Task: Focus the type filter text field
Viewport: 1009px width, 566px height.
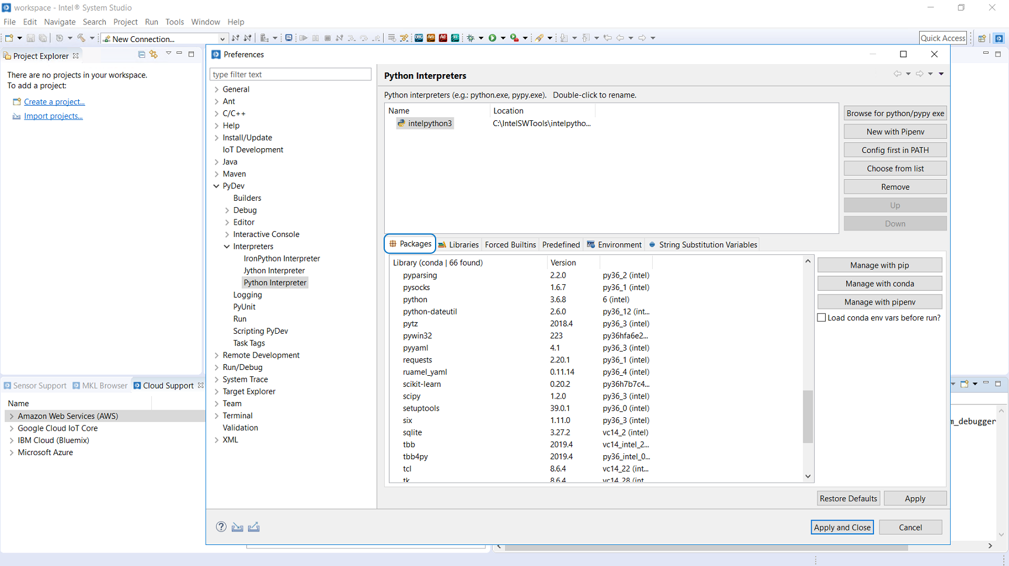Action: [x=290, y=74]
